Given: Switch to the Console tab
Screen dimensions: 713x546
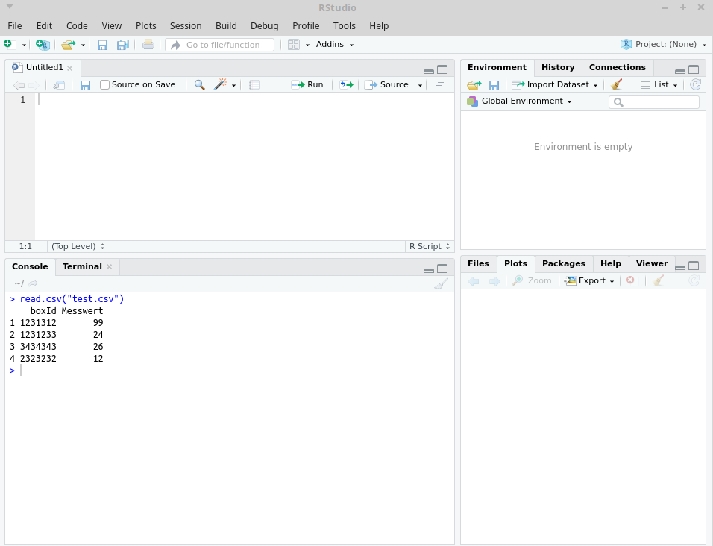Looking at the screenshot, I should point(30,266).
